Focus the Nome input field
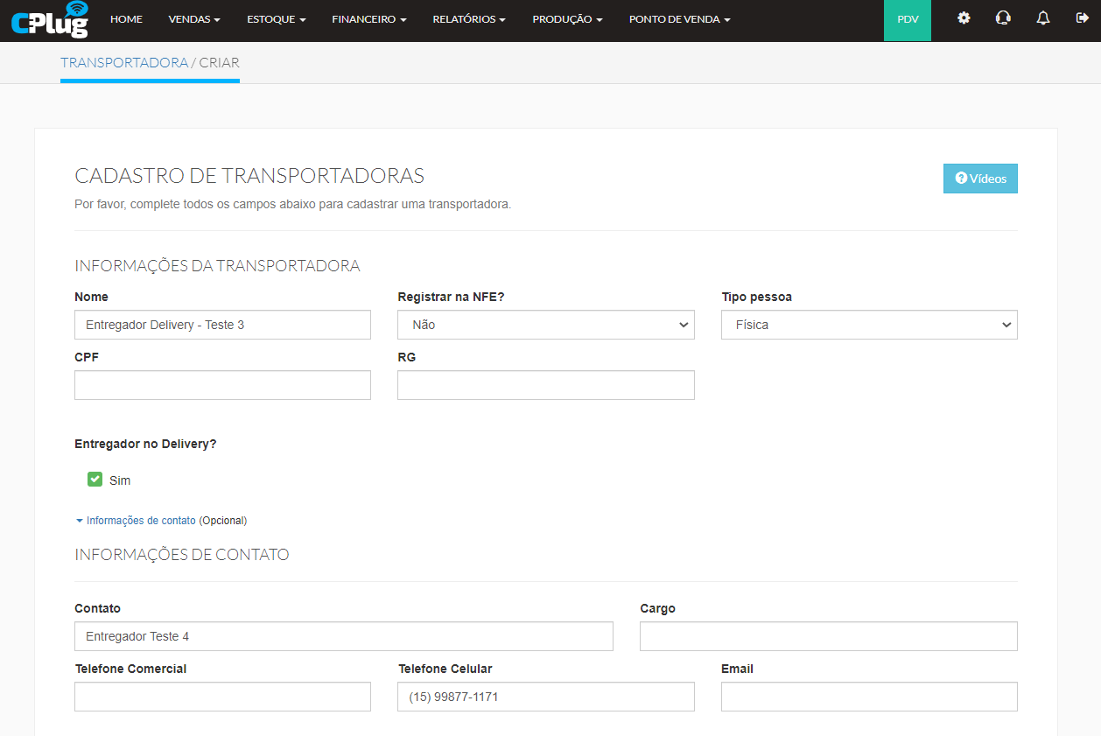 (222, 325)
